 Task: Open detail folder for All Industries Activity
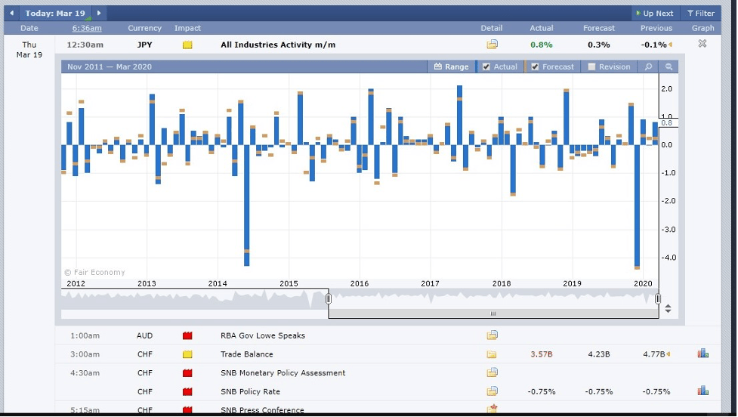[x=492, y=45]
